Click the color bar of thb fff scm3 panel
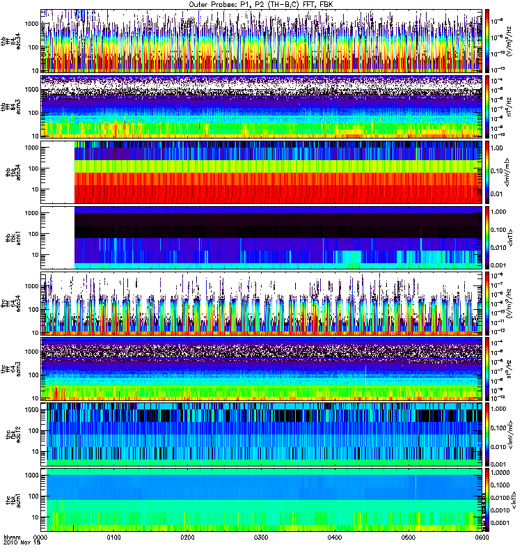 click(x=487, y=107)
